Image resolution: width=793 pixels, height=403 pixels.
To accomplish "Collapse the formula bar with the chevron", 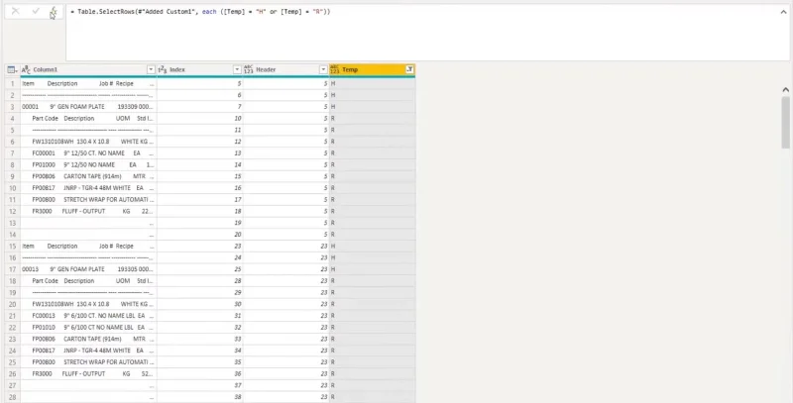I will tap(783, 12).
